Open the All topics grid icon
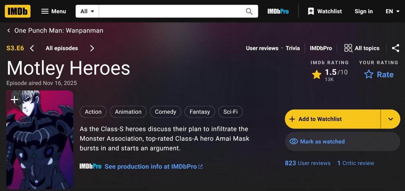 348,48
